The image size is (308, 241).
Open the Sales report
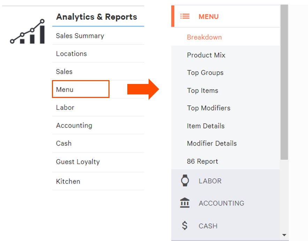pos(64,71)
